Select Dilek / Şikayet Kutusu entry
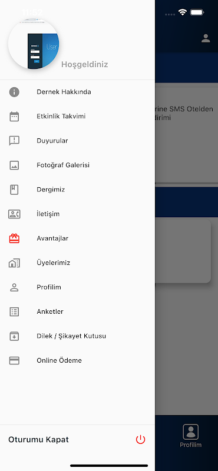The width and height of the screenshot is (218, 471). 77,336
